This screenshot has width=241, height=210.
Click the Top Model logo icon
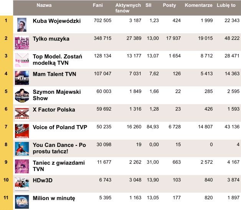pyautogui.click(x=21, y=60)
